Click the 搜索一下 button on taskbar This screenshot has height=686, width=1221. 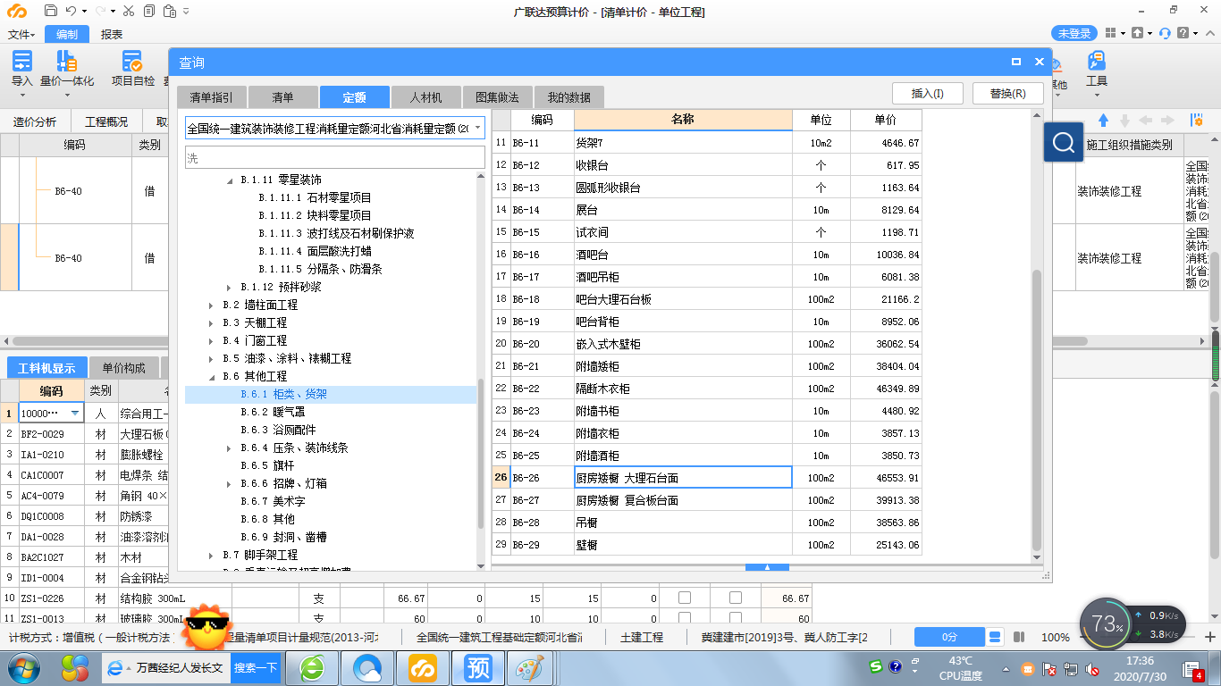coord(256,667)
